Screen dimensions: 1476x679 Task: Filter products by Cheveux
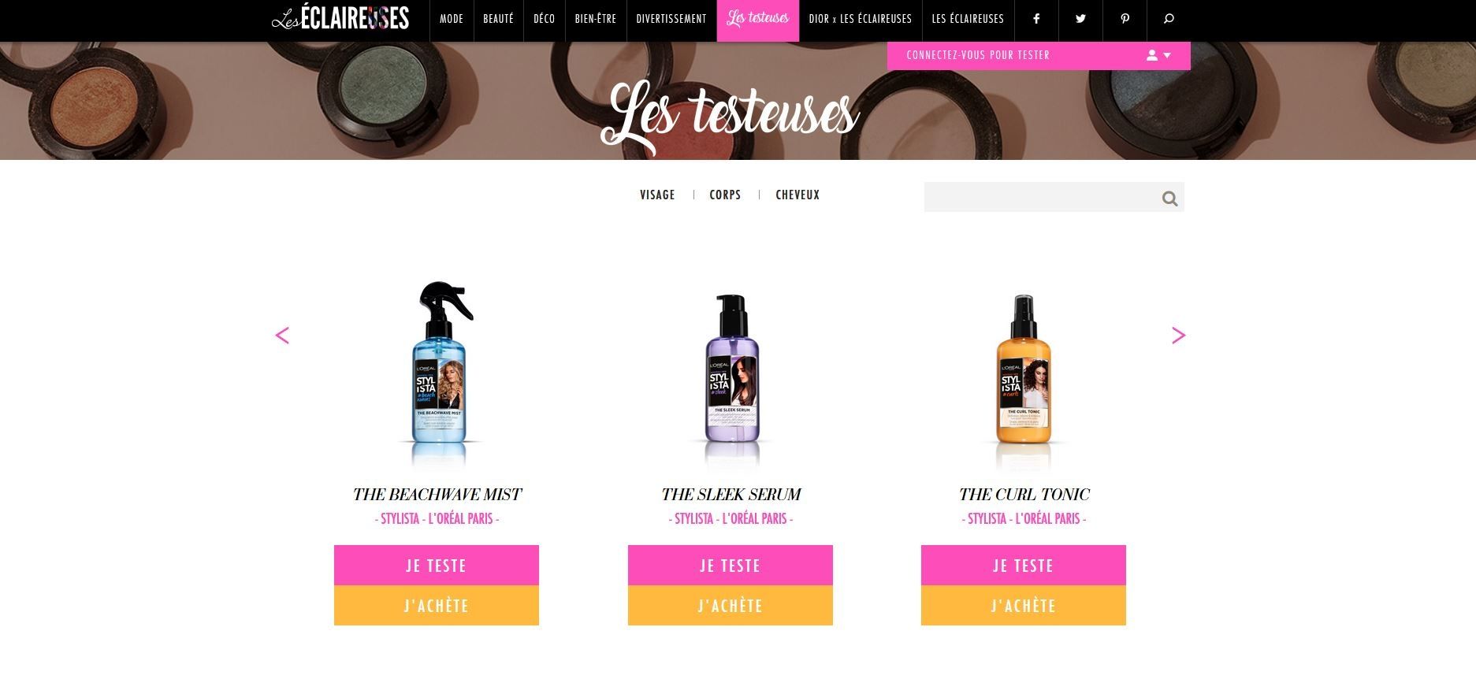tap(797, 195)
